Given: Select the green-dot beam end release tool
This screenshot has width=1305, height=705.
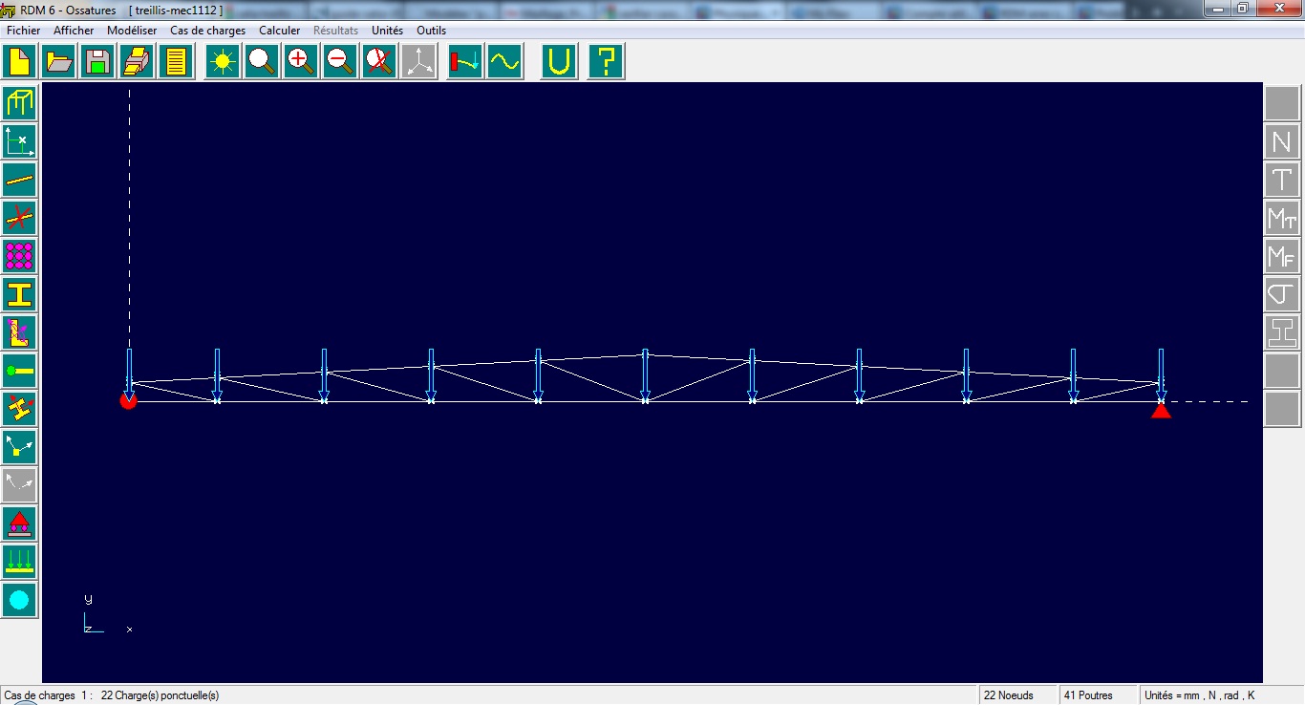Looking at the screenshot, I should point(20,371).
